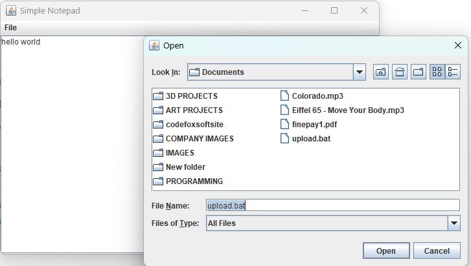Select the "codefoxsoftsite" name text
Screen dimensions: 471x266
(x=194, y=125)
